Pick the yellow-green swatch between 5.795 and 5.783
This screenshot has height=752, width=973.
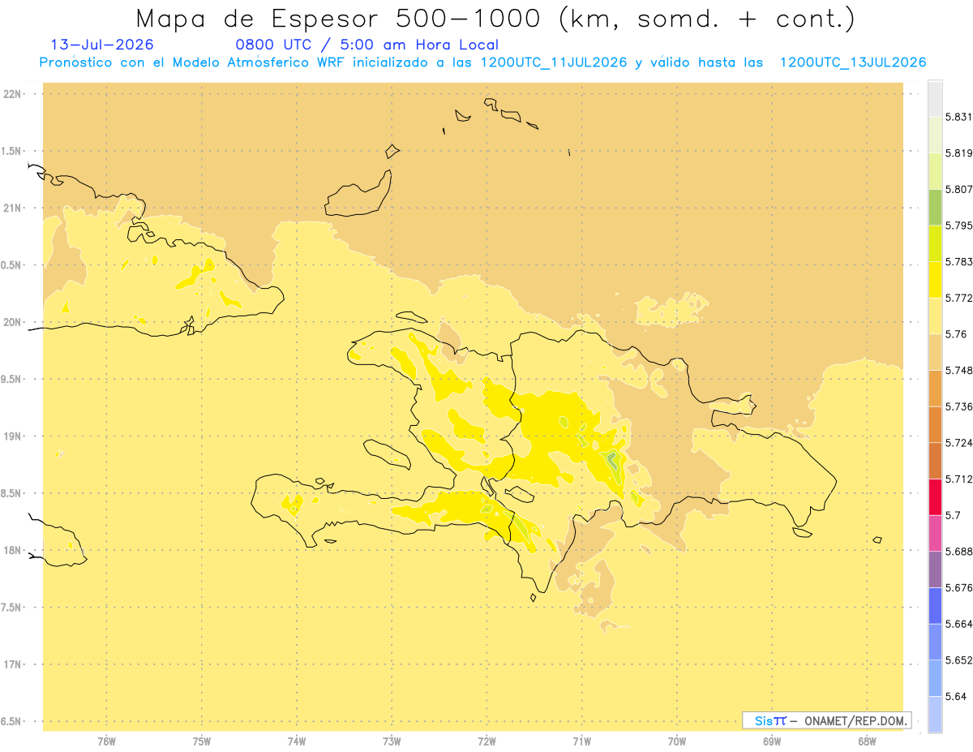935,243
